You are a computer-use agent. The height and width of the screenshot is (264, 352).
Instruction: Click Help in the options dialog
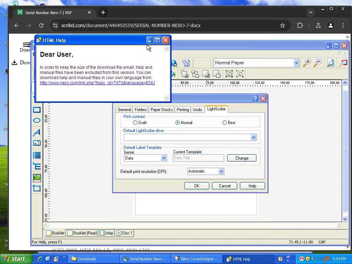tap(252, 186)
